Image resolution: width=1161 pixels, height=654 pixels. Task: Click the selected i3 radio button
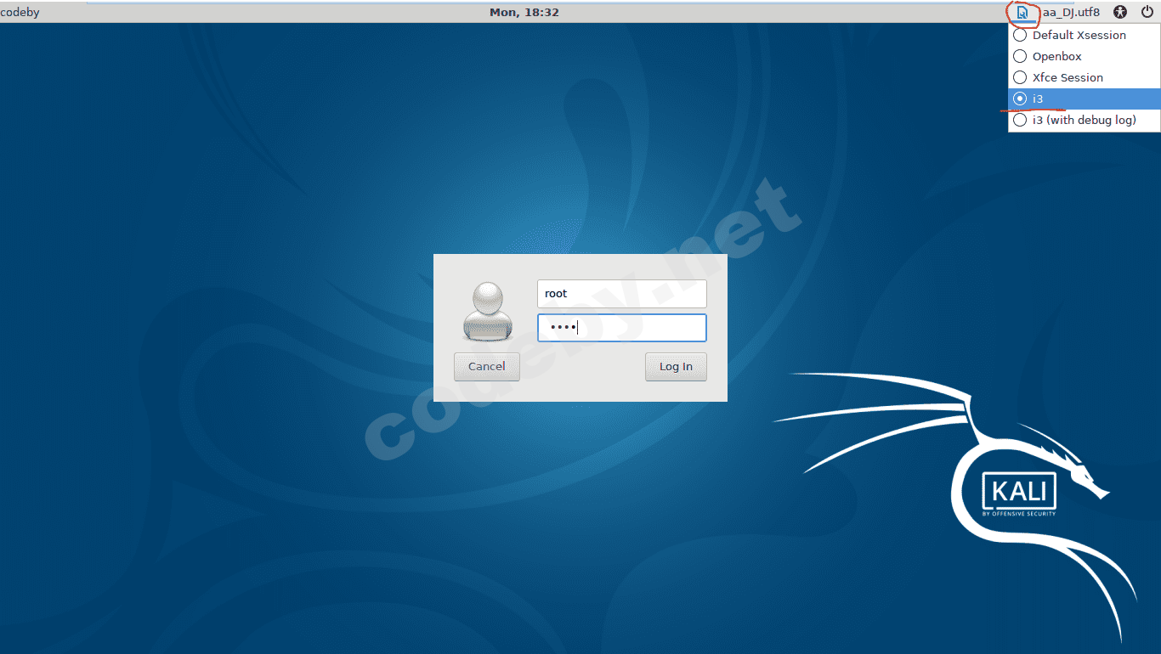click(x=1020, y=99)
